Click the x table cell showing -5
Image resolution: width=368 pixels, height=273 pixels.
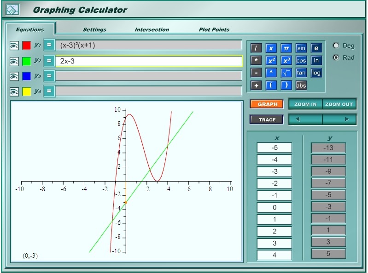point(275,148)
